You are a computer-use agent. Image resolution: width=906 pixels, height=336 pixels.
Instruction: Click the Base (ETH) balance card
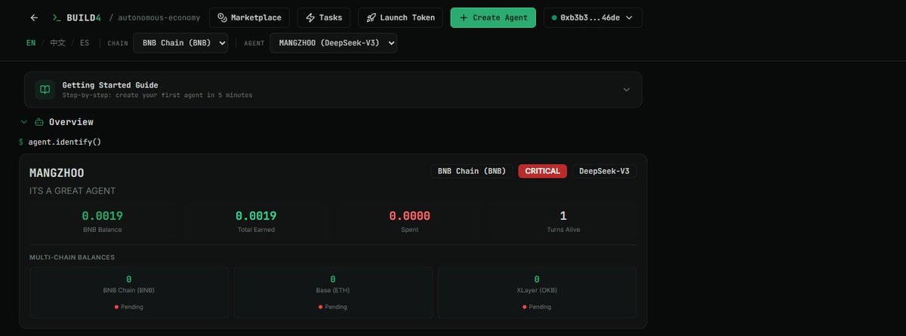pos(333,292)
